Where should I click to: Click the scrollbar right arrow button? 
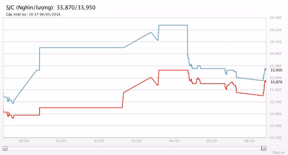point(264,148)
